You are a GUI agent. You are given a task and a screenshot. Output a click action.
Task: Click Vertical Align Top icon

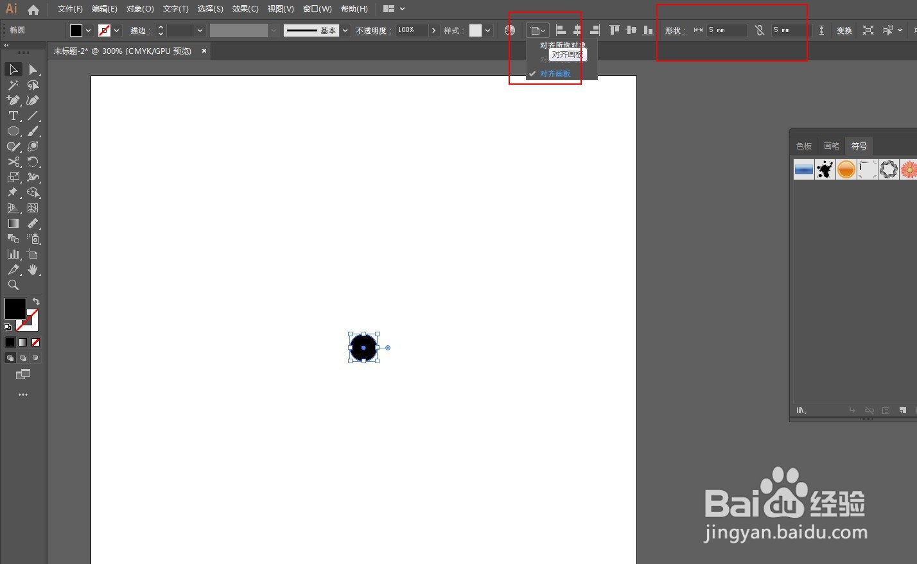pos(615,30)
